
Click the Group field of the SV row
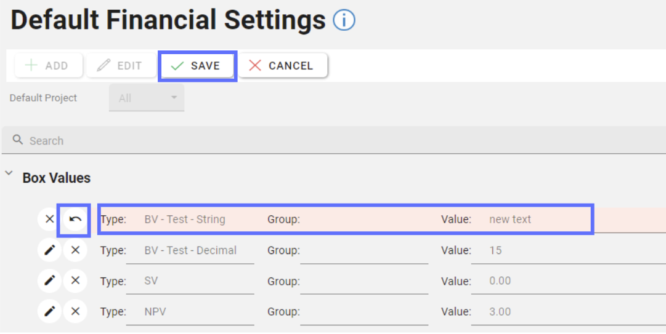[x=363, y=281]
